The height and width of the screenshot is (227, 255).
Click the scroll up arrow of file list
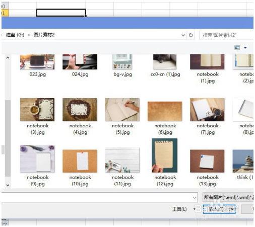[x=8, y=58]
